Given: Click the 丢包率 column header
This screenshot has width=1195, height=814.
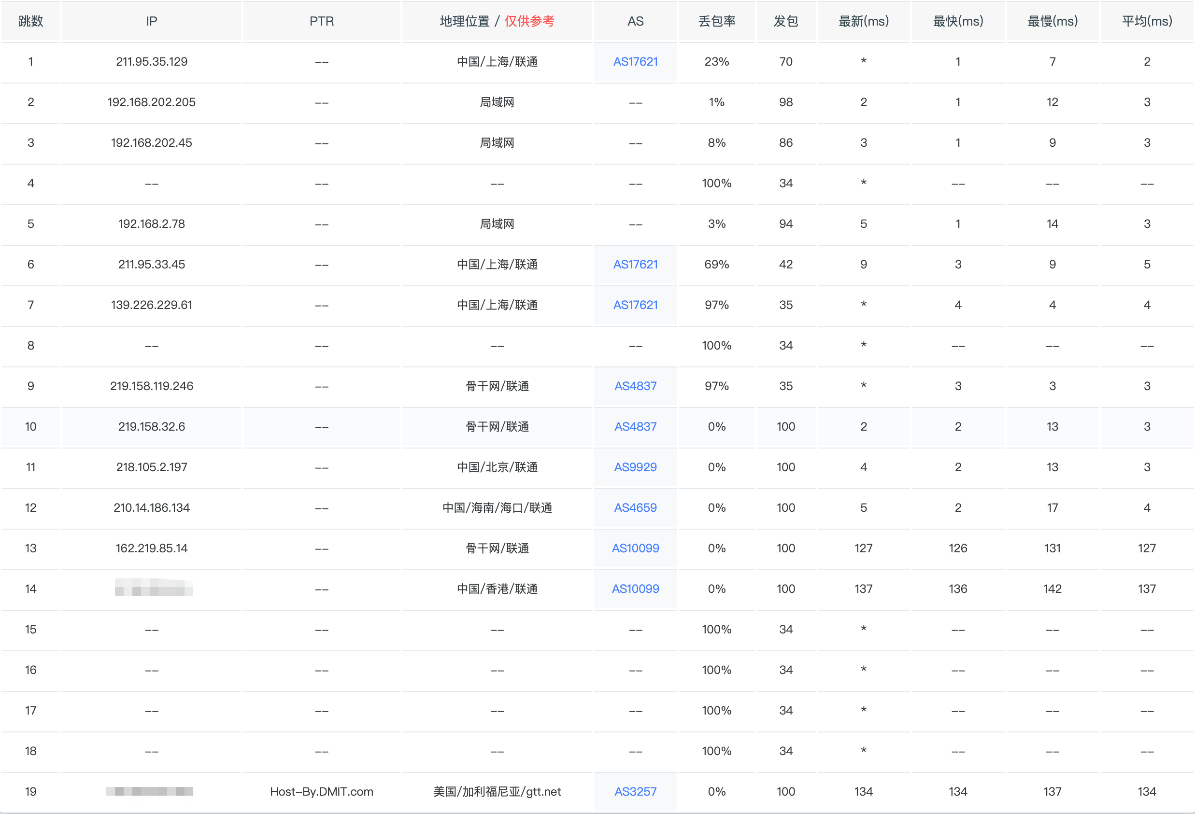Looking at the screenshot, I should (716, 21).
